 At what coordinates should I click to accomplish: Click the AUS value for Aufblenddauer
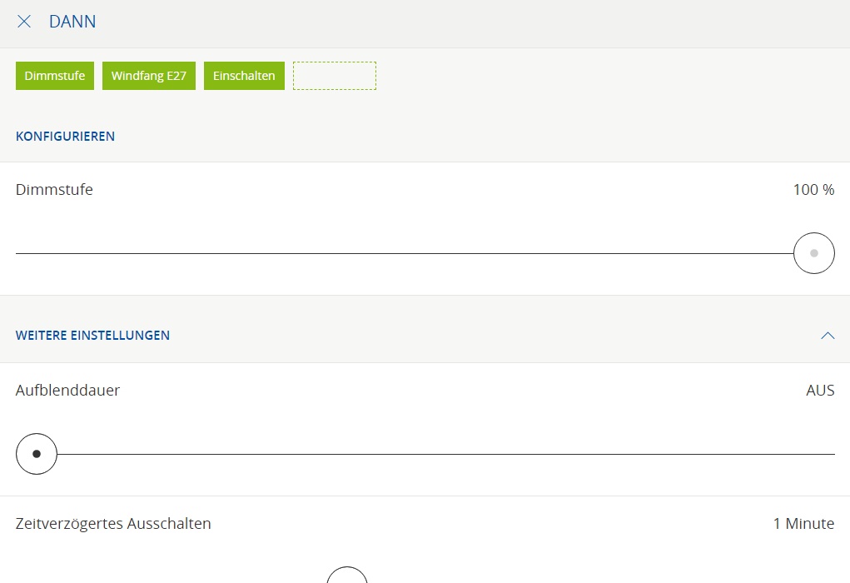coord(820,391)
